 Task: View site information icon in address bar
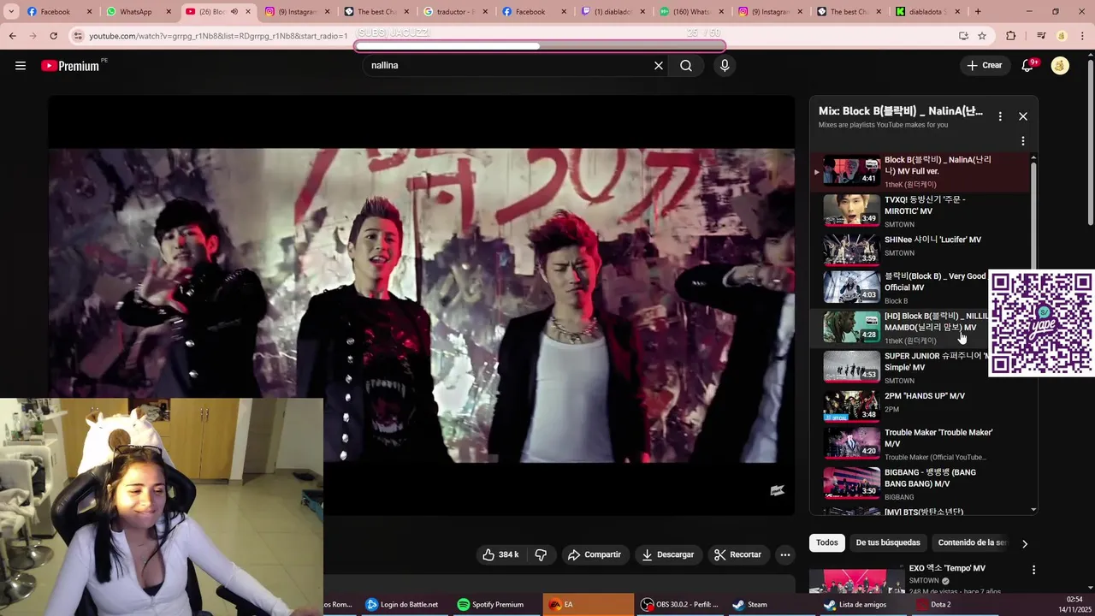coord(78,36)
